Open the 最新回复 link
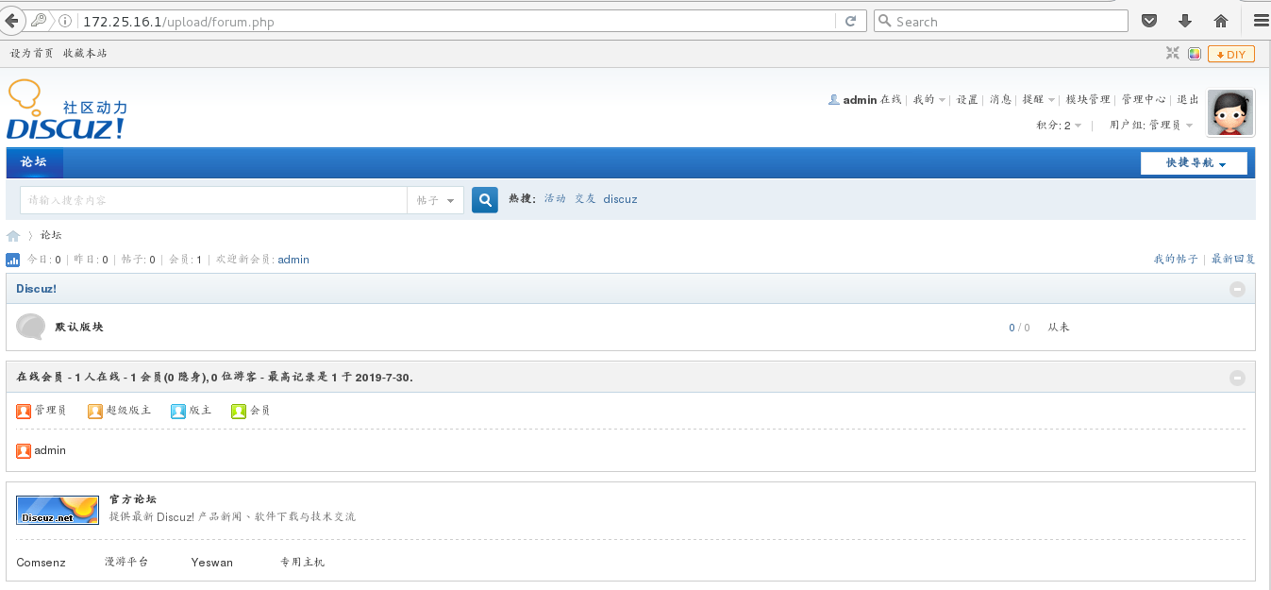Image resolution: width=1271 pixels, height=590 pixels. (1233, 260)
